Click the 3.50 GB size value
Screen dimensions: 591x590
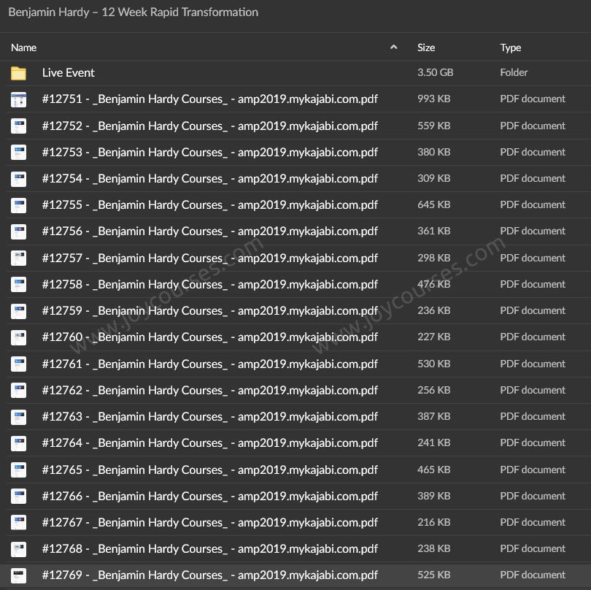436,72
